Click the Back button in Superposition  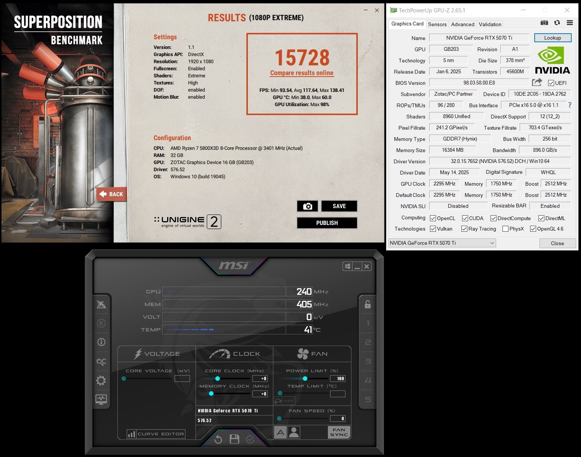111,194
